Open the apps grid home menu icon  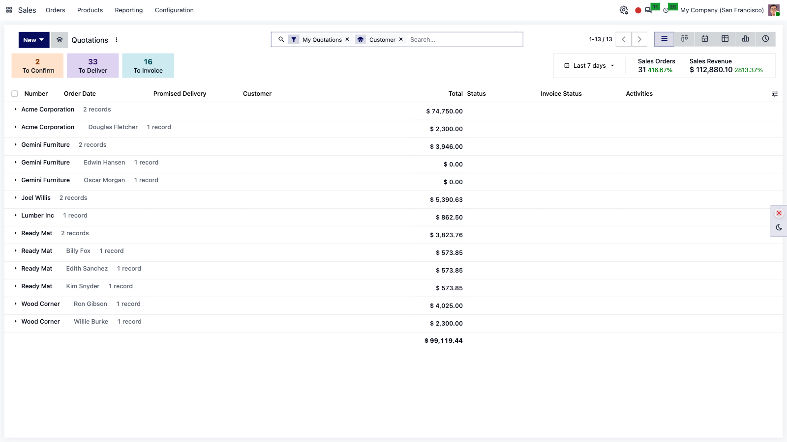[x=9, y=10]
